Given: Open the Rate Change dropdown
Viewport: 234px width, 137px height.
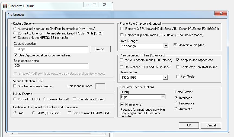Looking at the screenshot, I should pos(165,46).
